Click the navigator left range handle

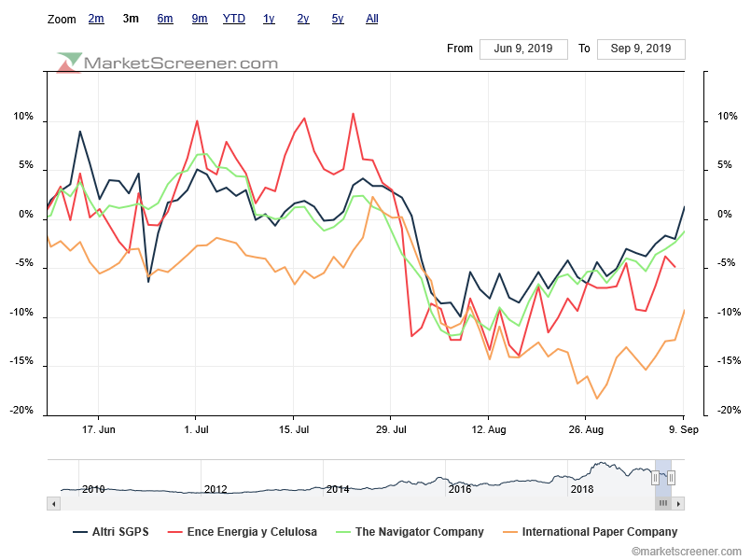655,478
